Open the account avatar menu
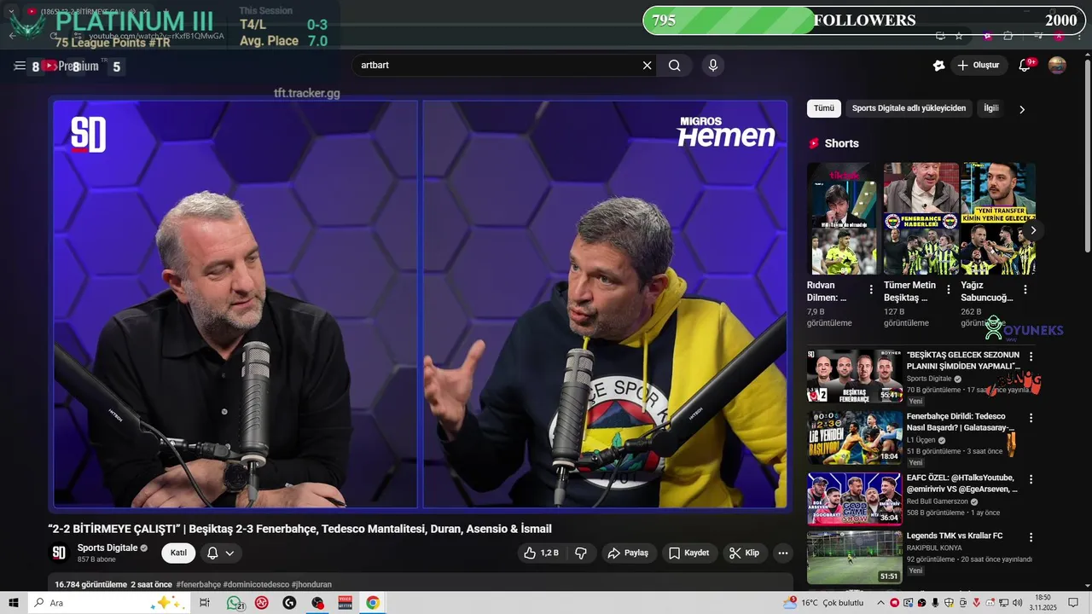Image resolution: width=1092 pixels, height=614 pixels. 1057,66
